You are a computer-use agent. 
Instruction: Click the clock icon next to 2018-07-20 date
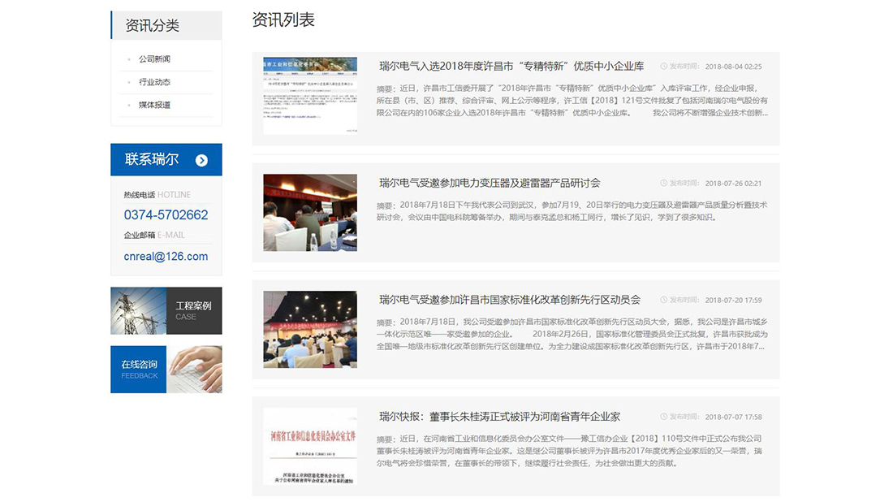pyautogui.click(x=664, y=299)
